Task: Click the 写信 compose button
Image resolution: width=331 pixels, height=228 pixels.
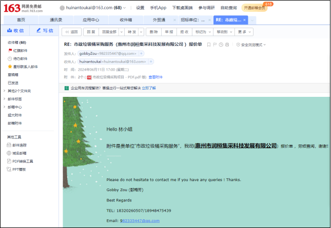Action: point(45,31)
